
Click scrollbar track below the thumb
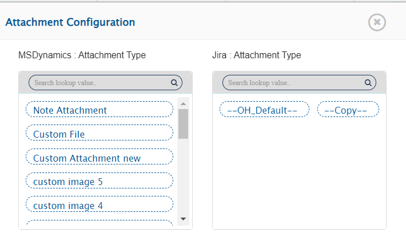click(183, 177)
